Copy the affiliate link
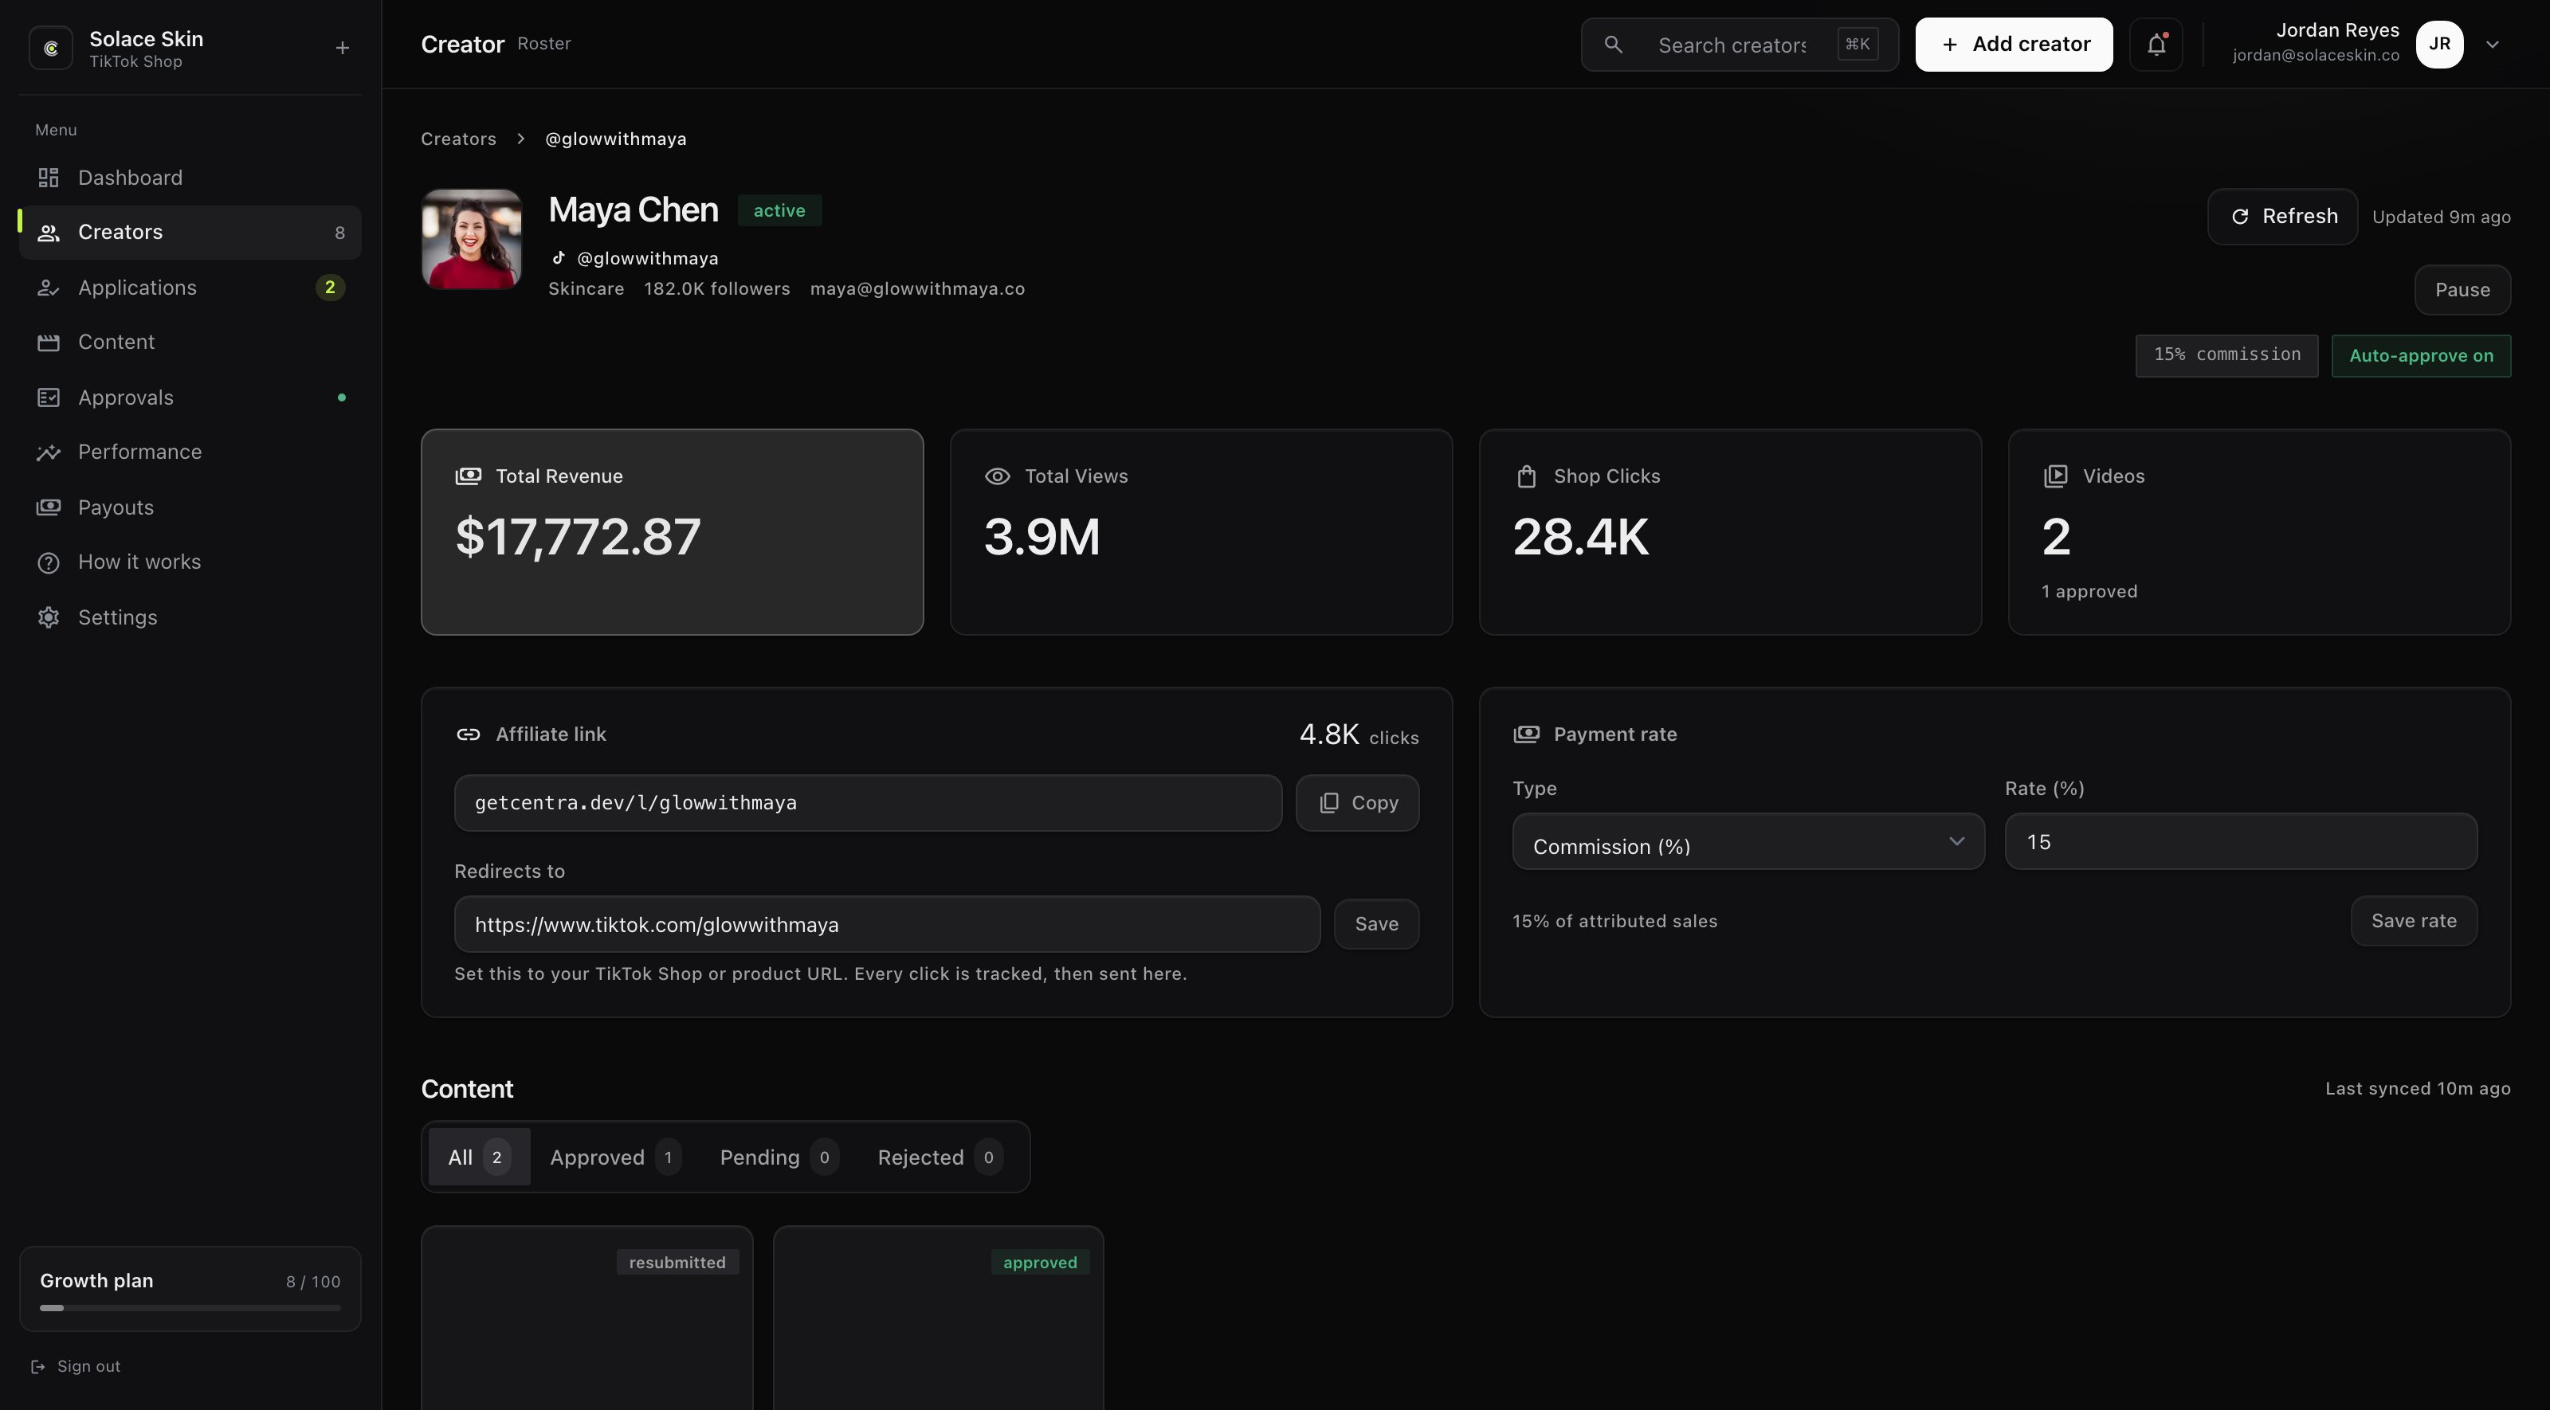2550x1410 pixels. 1357,804
